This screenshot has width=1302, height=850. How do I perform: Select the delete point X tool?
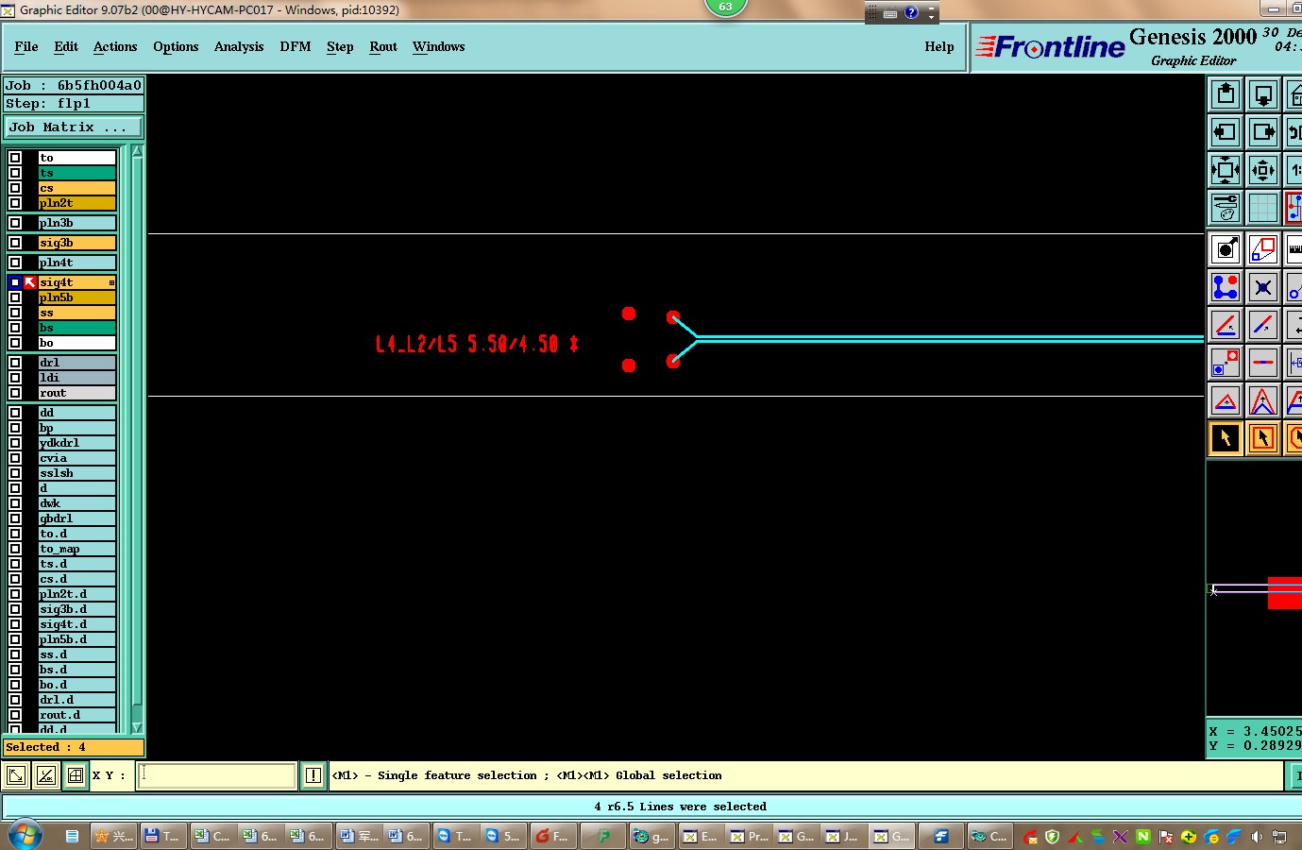tap(1263, 287)
